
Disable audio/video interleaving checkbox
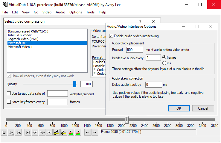click(x=112, y=36)
